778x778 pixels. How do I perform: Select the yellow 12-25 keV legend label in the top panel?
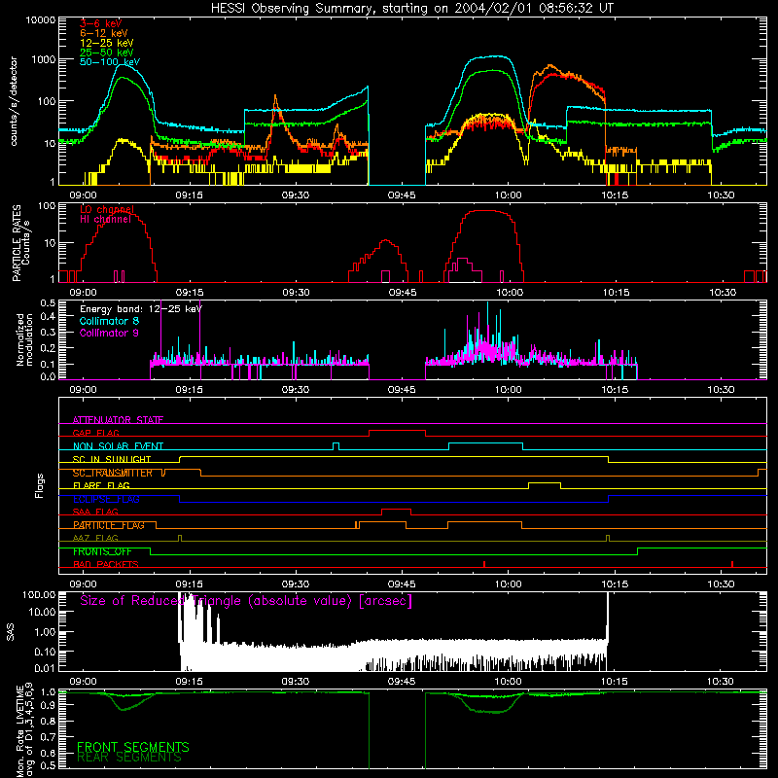pos(107,43)
